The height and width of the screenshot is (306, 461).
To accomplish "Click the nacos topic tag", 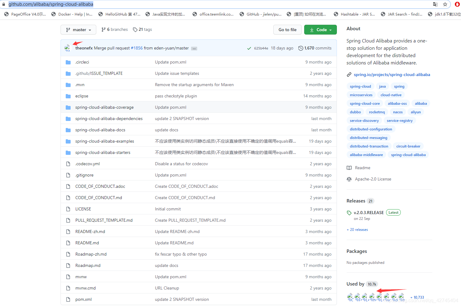I will pyautogui.click(x=398, y=112).
